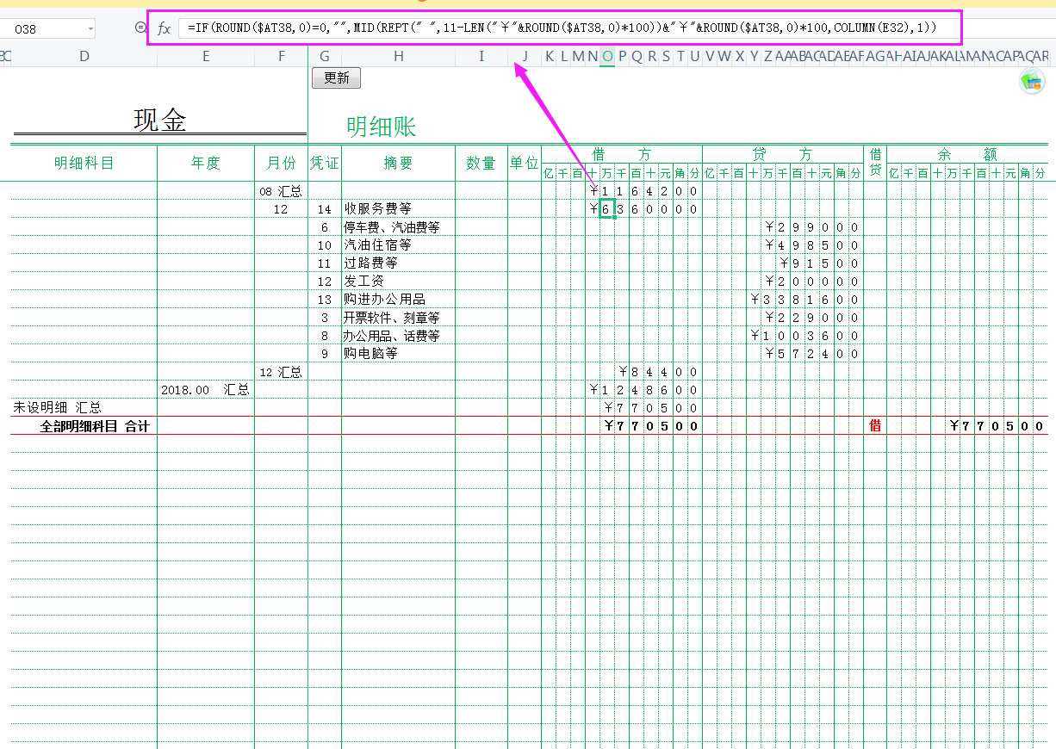
Task: Expand the Name Box dropdown arrow
Action: [x=90, y=29]
